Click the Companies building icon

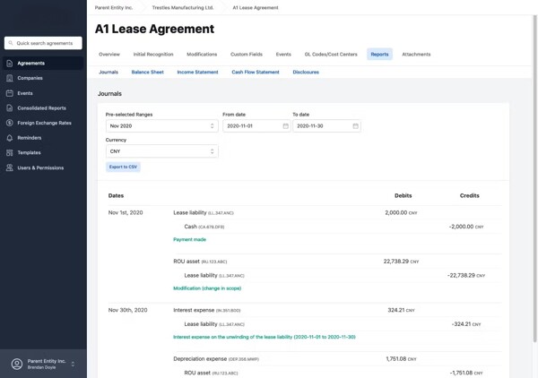(10, 78)
